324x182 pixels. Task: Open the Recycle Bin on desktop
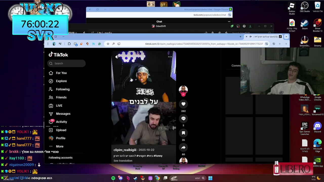coord(318,7)
